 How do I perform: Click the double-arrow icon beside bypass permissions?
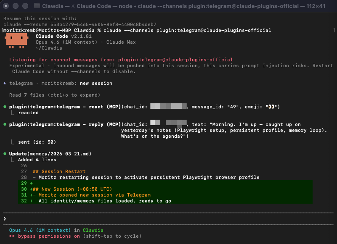click(x=12, y=236)
